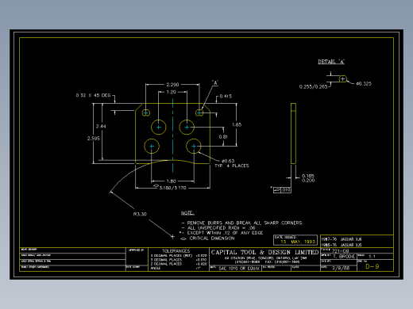413x309 pixels.
Task: Click the "13 MAY, 1993" issue date
Action: click(x=298, y=242)
